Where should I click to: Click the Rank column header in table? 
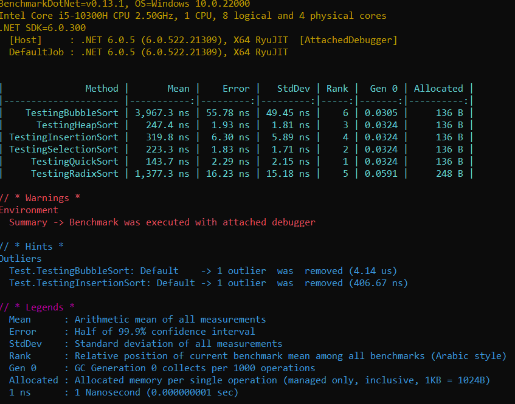tap(337, 89)
